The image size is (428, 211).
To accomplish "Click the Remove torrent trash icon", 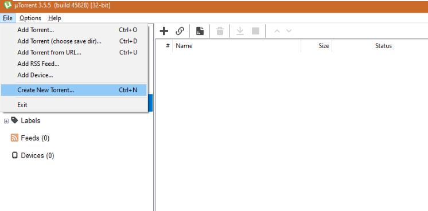I will pos(220,31).
